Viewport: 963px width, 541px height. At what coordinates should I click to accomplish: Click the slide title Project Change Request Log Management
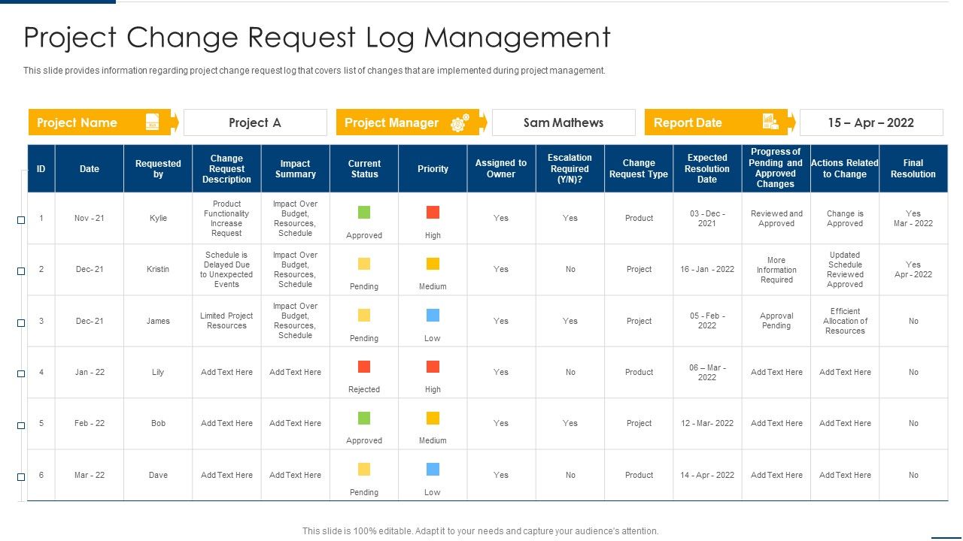tap(317, 38)
